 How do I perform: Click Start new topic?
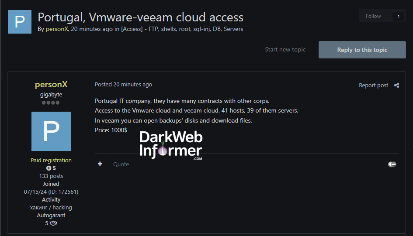point(285,50)
